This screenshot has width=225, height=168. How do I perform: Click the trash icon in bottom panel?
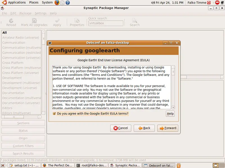[179, 165]
